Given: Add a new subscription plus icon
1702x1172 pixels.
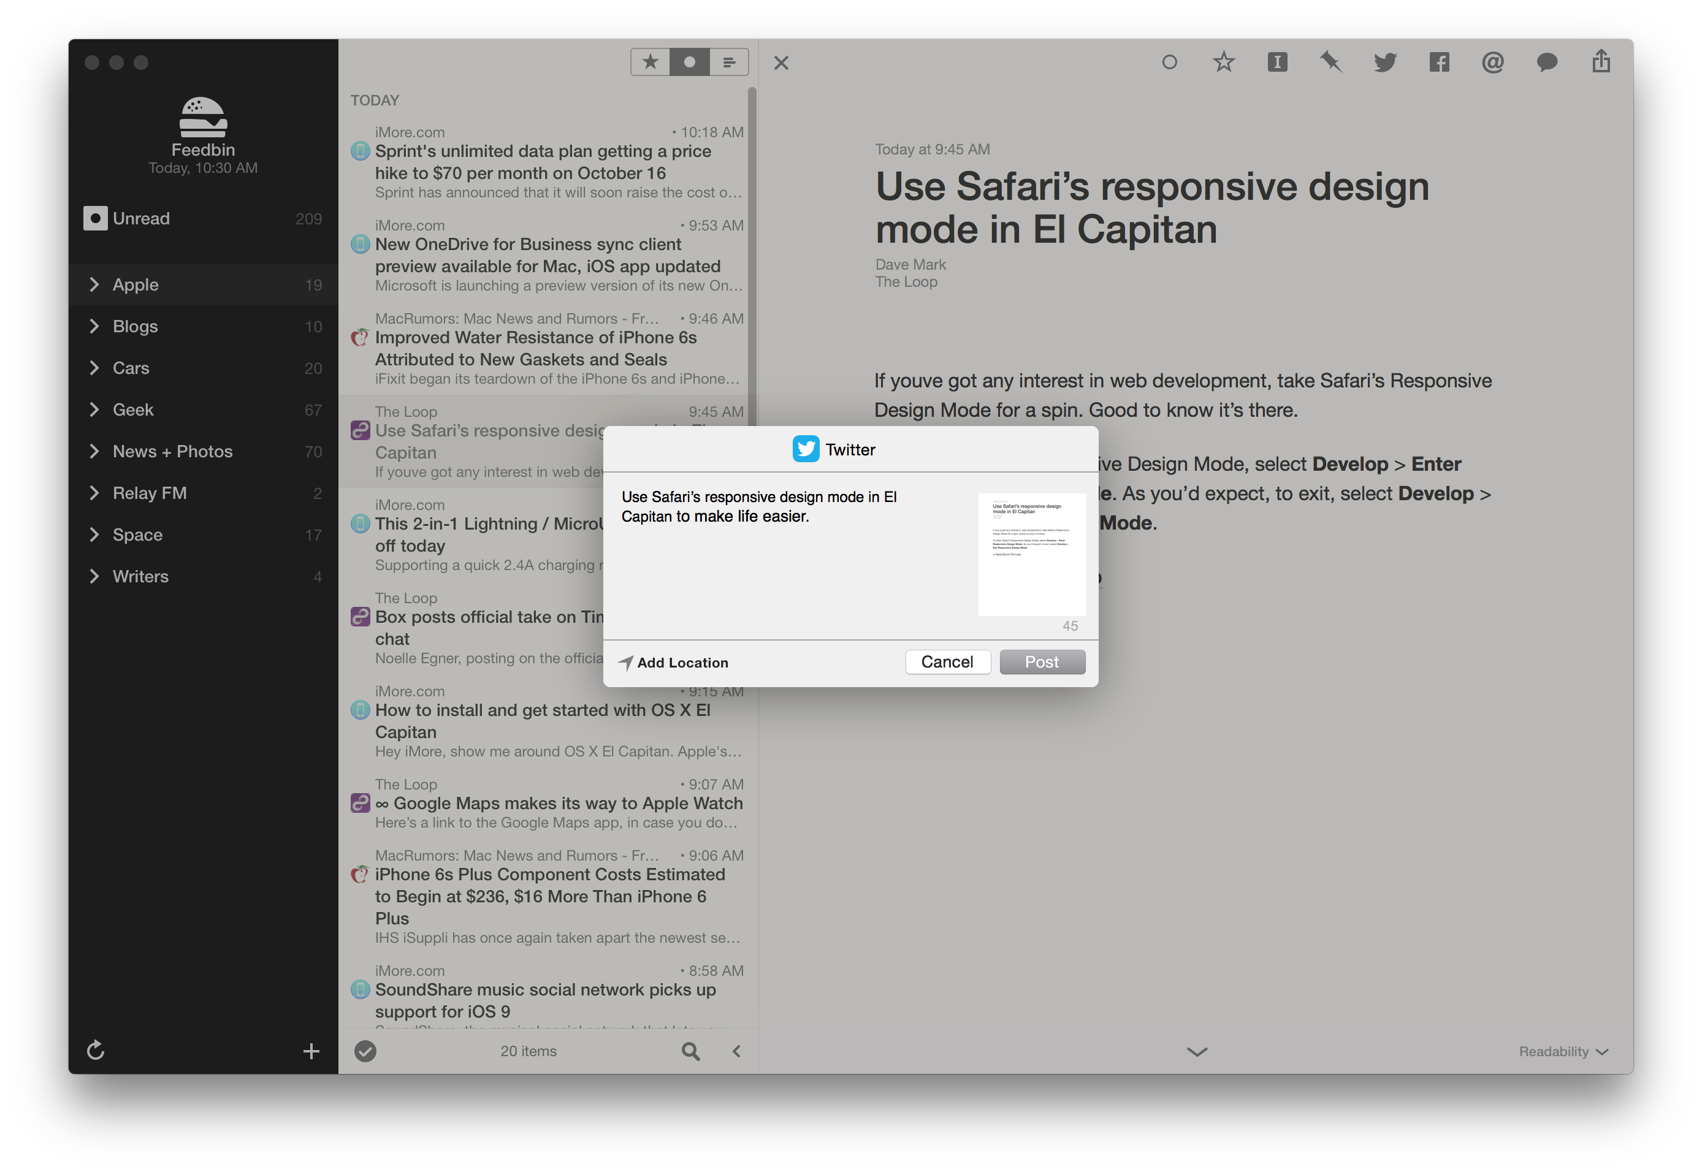Looking at the screenshot, I should [311, 1051].
